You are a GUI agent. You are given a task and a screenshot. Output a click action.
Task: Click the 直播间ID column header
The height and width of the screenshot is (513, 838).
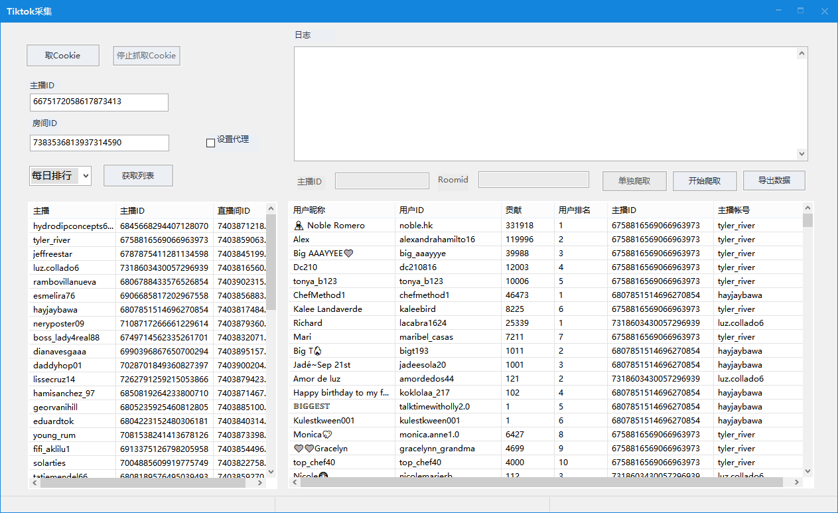click(240, 210)
